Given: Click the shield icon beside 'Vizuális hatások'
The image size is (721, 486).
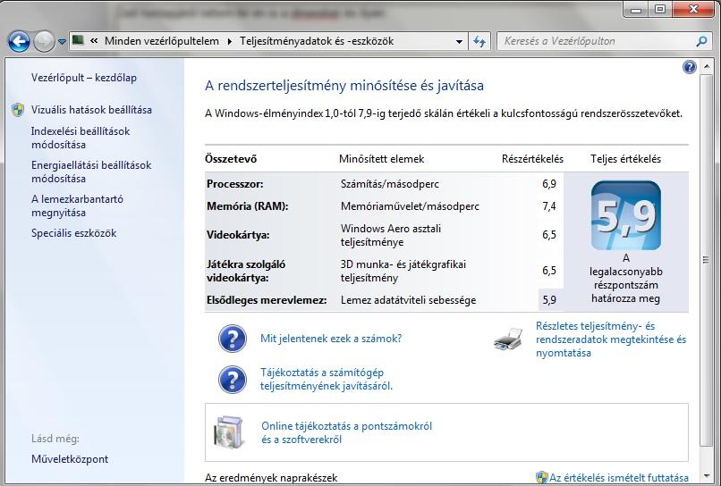Looking at the screenshot, I should point(18,110).
